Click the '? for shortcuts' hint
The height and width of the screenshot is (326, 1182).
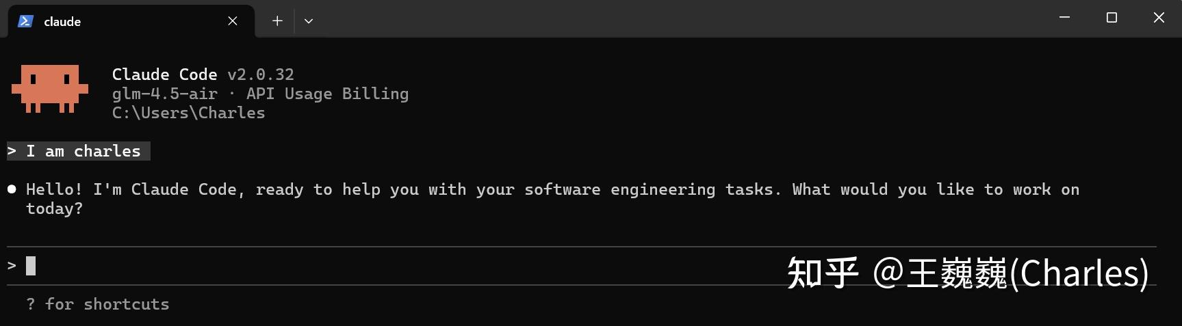point(98,304)
